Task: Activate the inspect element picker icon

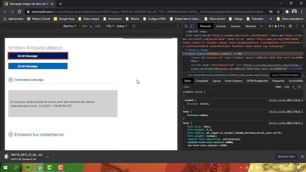Action: [x=186, y=26]
